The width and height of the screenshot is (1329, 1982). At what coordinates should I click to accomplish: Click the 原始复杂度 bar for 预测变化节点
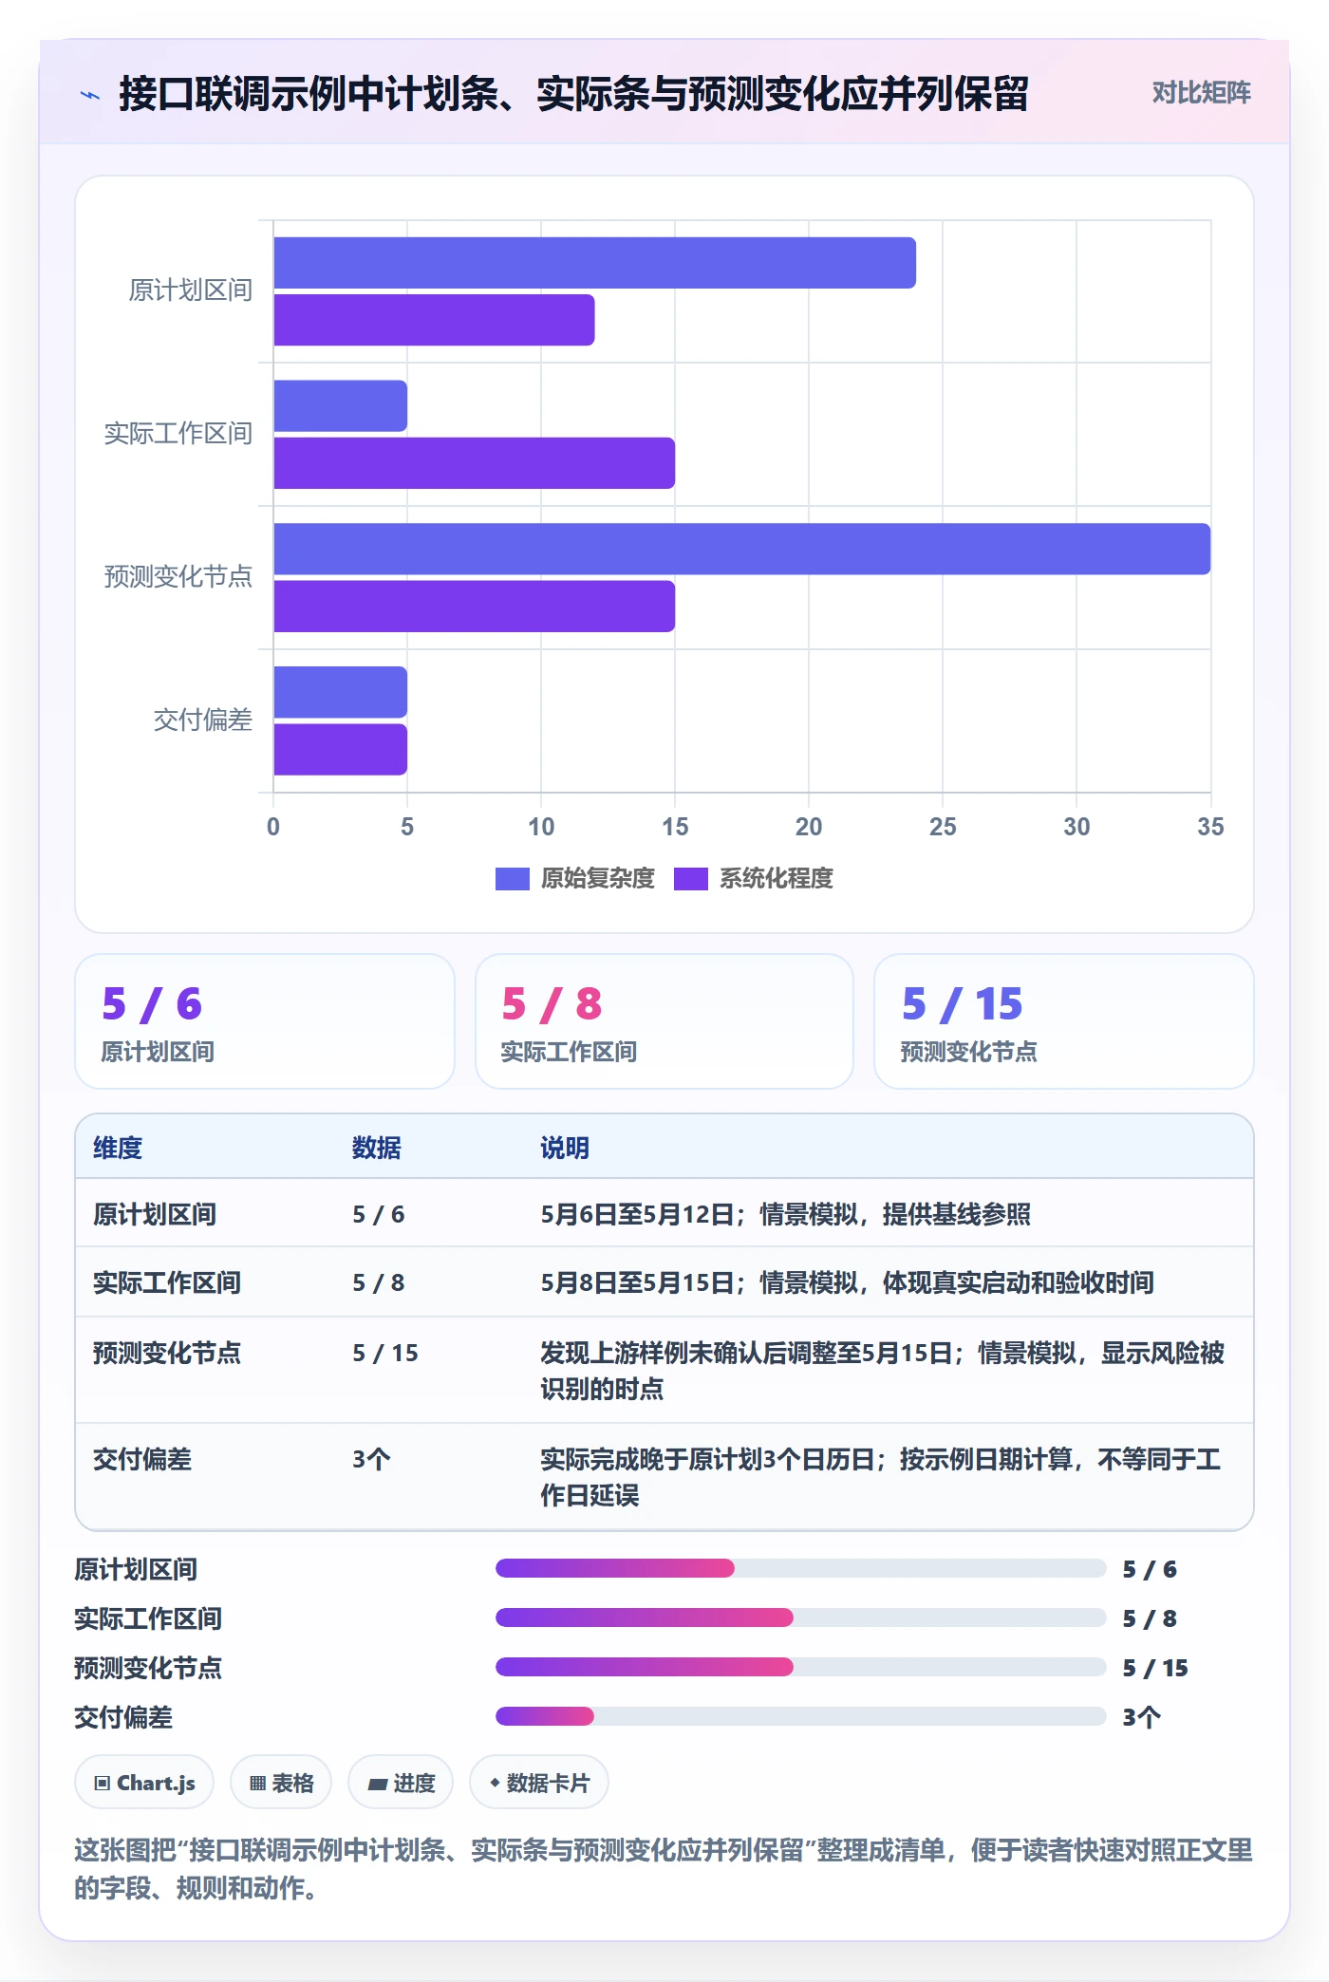pyautogui.click(x=742, y=549)
